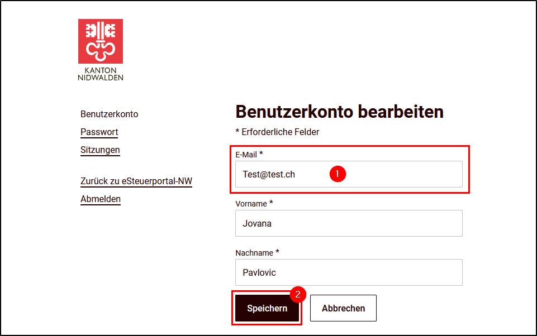Go to the Passwort page
Image resolution: width=537 pixels, height=336 pixels.
point(99,132)
